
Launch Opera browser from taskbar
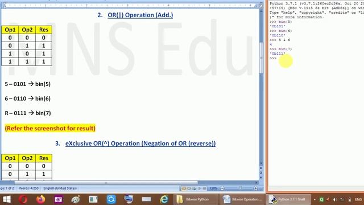click(23, 199)
